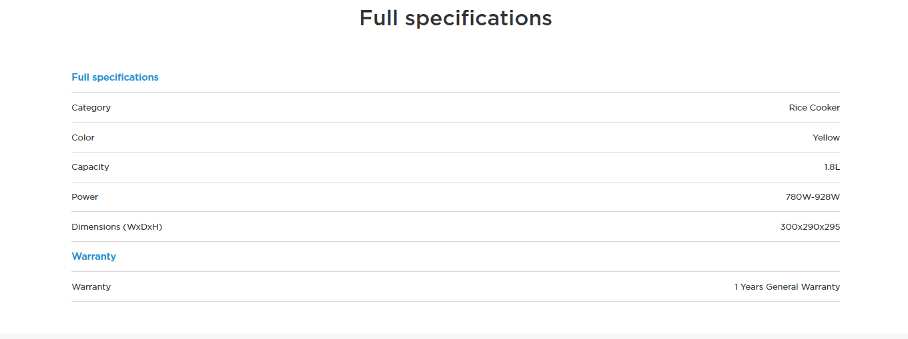Select the 1 Years General Warranty text

787,287
